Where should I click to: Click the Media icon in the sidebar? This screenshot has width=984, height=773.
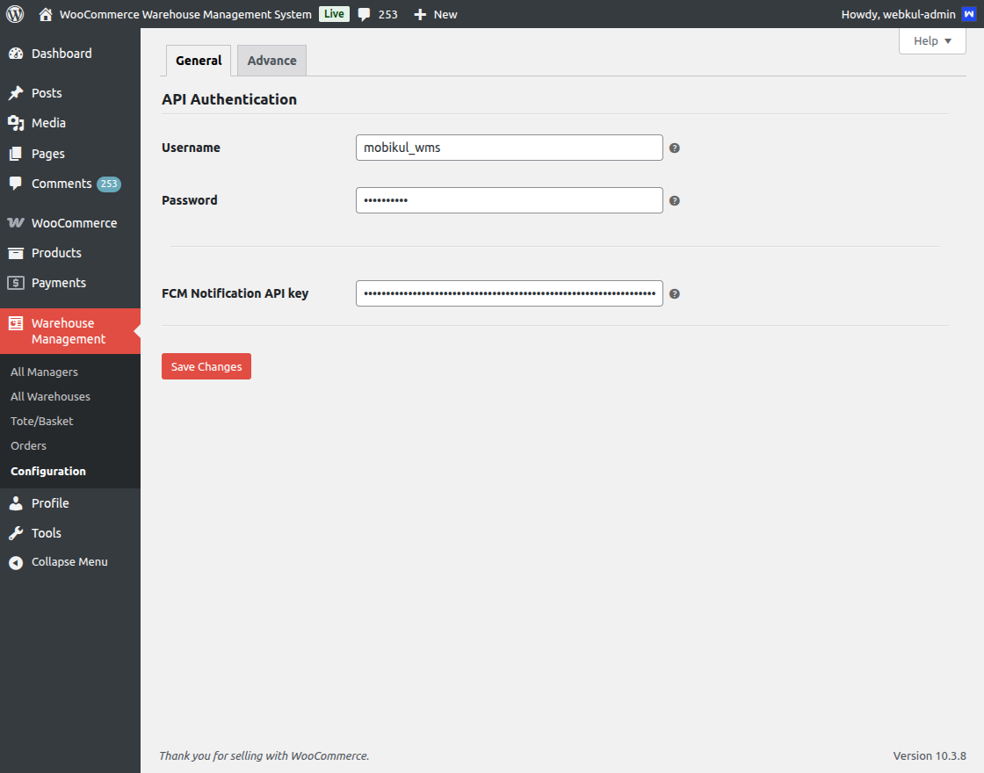[x=16, y=123]
